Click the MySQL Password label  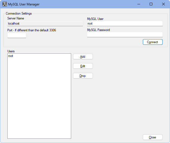pyautogui.click(x=99, y=30)
